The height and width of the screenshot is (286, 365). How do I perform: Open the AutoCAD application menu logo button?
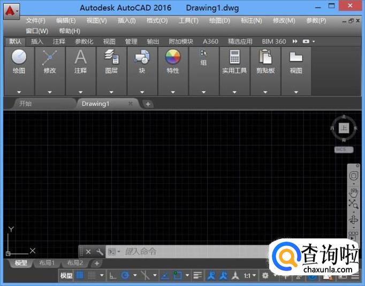click(x=10, y=10)
